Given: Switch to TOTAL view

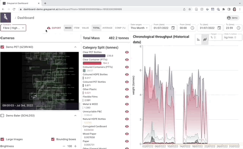Looking at the screenshot, I should (x=96, y=28).
